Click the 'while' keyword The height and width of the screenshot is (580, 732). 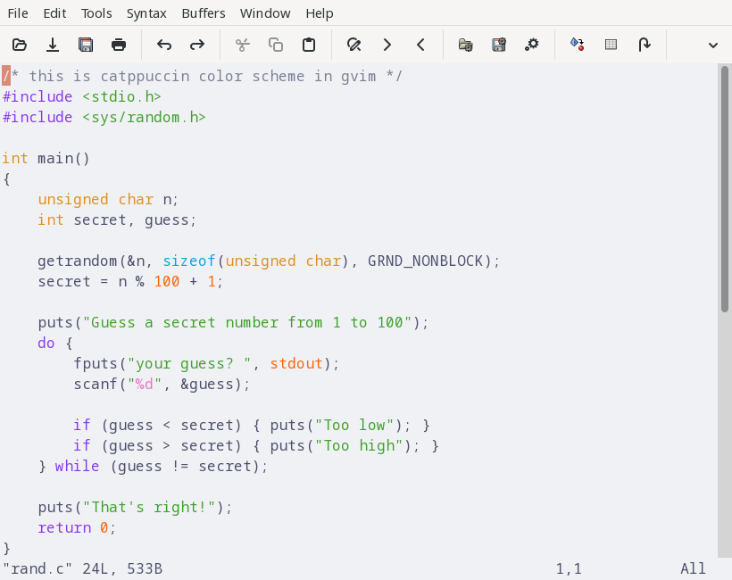pyautogui.click(x=77, y=466)
